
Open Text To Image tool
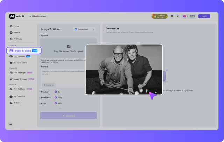[21, 73]
